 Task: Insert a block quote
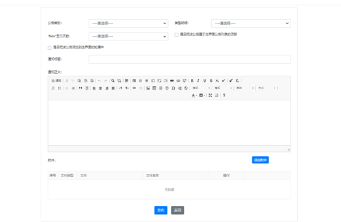(81, 88)
